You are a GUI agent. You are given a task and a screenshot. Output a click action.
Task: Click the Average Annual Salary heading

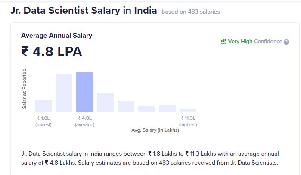(x=56, y=36)
